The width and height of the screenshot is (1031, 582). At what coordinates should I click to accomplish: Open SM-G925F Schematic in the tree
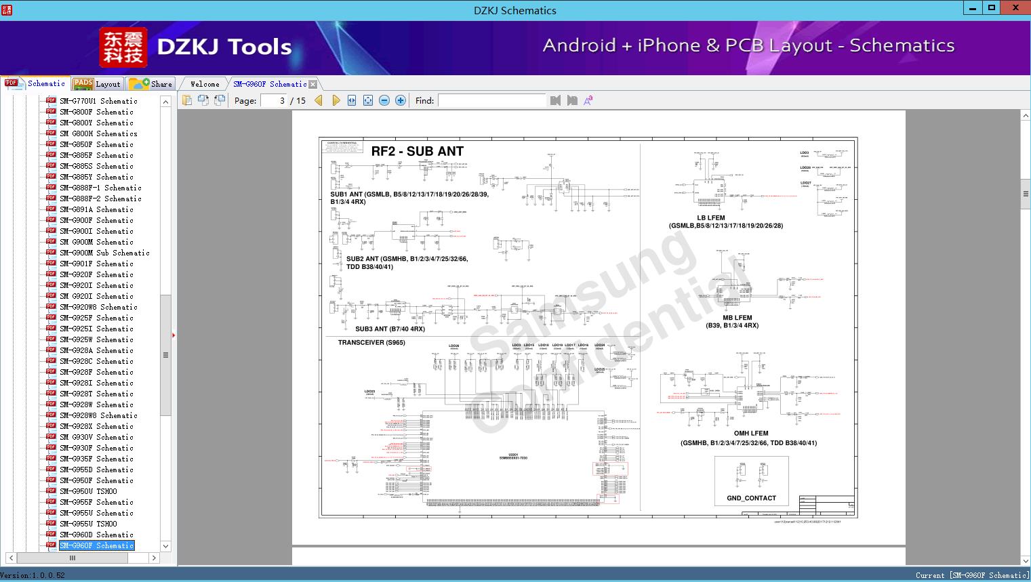pos(96,318)
